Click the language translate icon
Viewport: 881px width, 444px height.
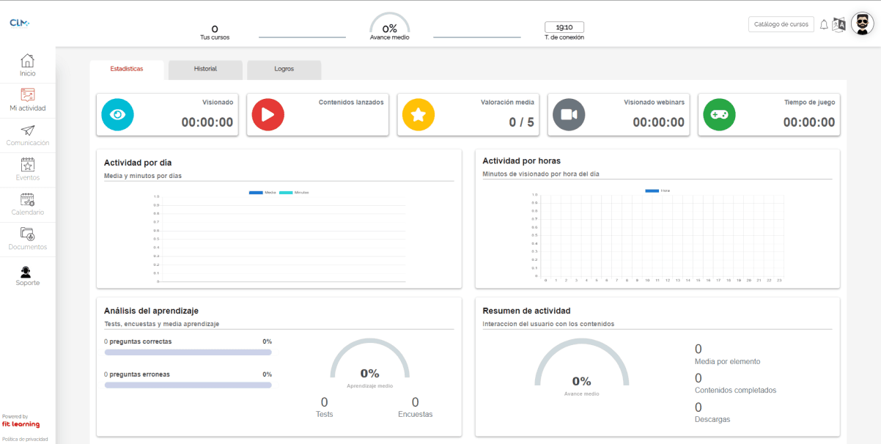tap(839, 25)
